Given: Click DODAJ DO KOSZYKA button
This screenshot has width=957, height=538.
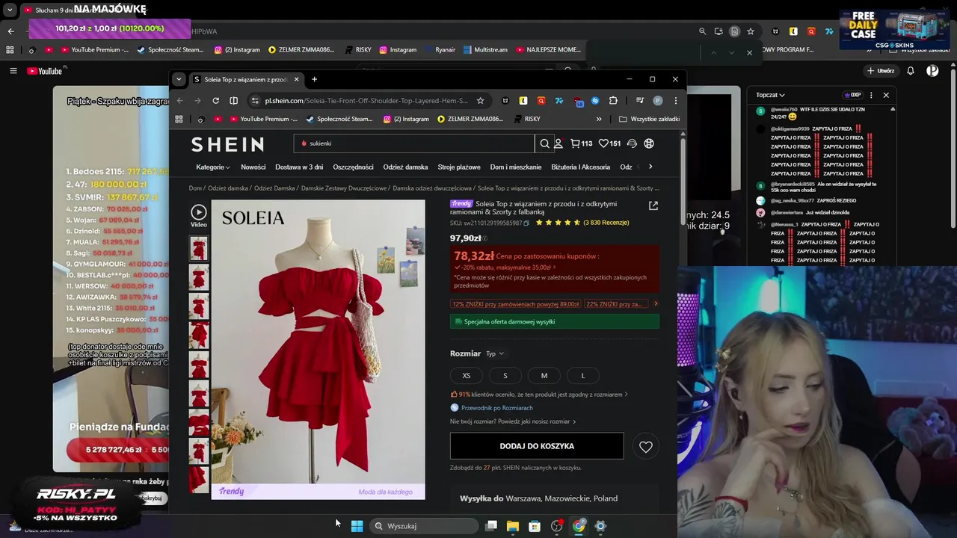Looking at the screenshot, I should tap(537, 446).
